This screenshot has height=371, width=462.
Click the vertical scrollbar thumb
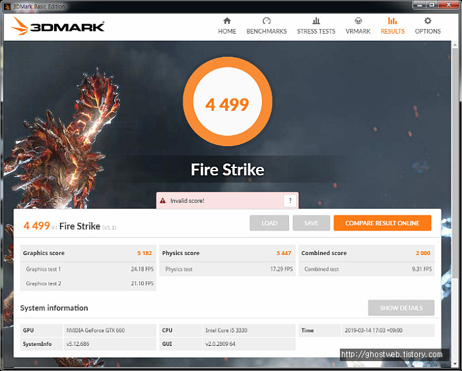[x=455, y=162]
